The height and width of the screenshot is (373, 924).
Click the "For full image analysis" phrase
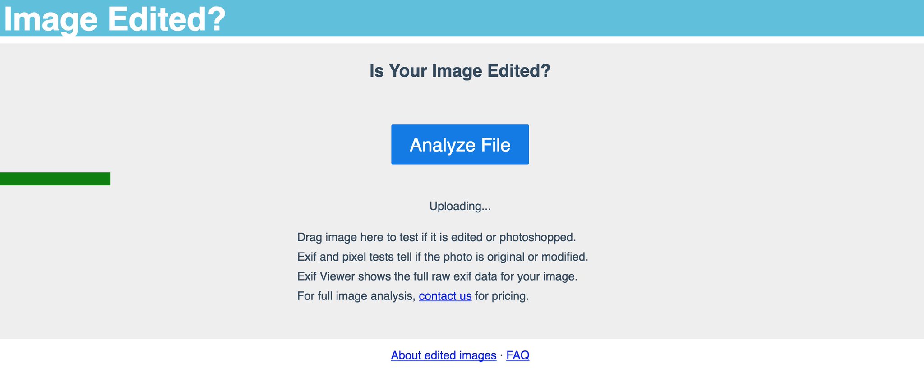pyautogui.click(x=356, y=296)
